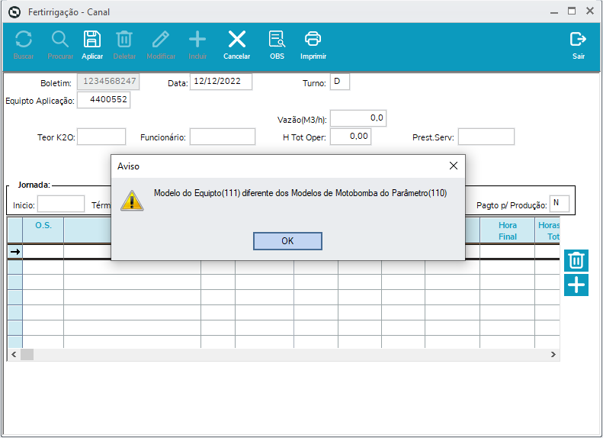Select the Modificar pencil icon

coord(161,40)
